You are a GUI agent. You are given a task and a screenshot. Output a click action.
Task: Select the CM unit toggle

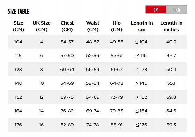point(156,9)
